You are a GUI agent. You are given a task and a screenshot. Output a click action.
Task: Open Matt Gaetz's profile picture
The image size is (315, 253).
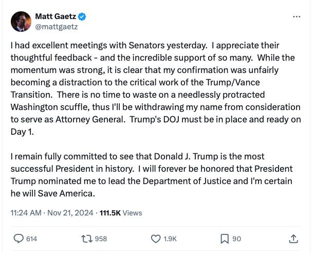pyautogui.click(x=21, y=22)
